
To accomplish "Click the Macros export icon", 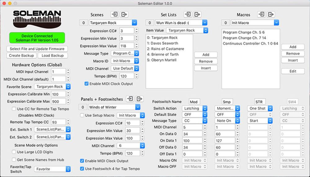I will tap(271, 14).
